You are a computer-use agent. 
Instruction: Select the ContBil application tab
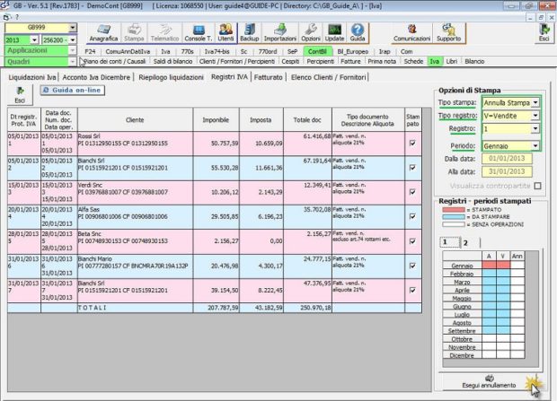pos(317,51)
